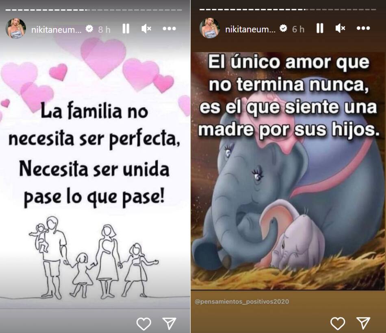Click the verified badge on the right story

coord(283,28)
